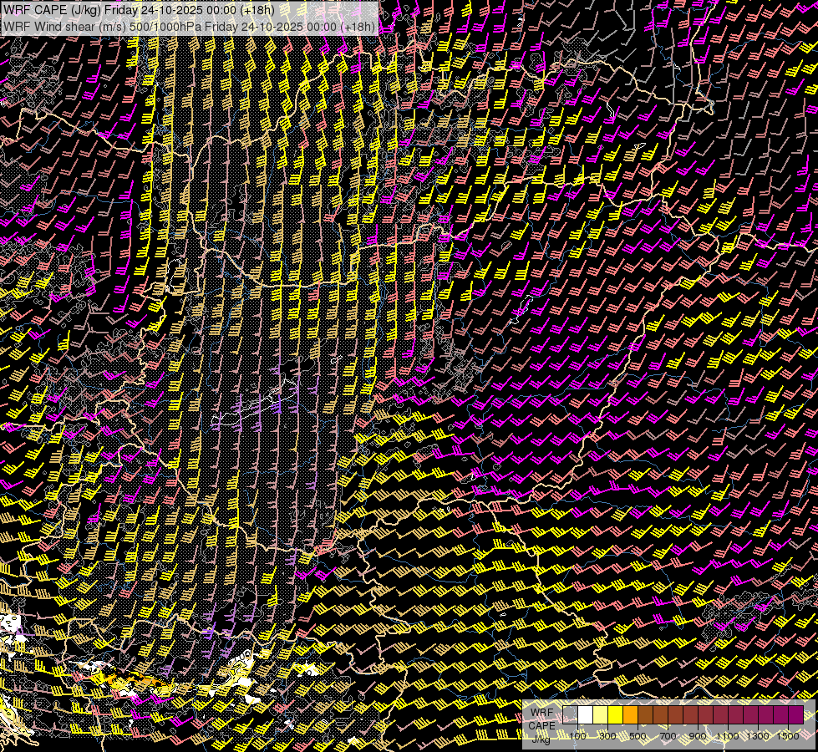Select the pale yellow CAPE legend swatch
818x752 pixels.
pyautogui.click(x=601, y=714)
